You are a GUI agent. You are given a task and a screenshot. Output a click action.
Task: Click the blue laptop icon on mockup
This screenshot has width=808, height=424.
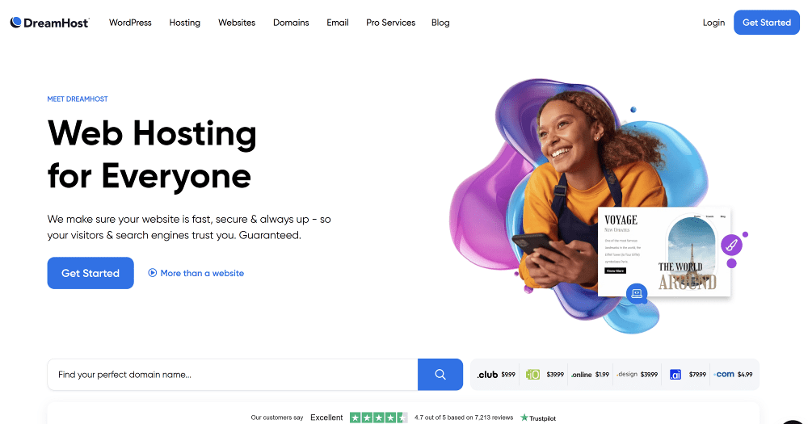pyautogui.click(x=637, y=294)
